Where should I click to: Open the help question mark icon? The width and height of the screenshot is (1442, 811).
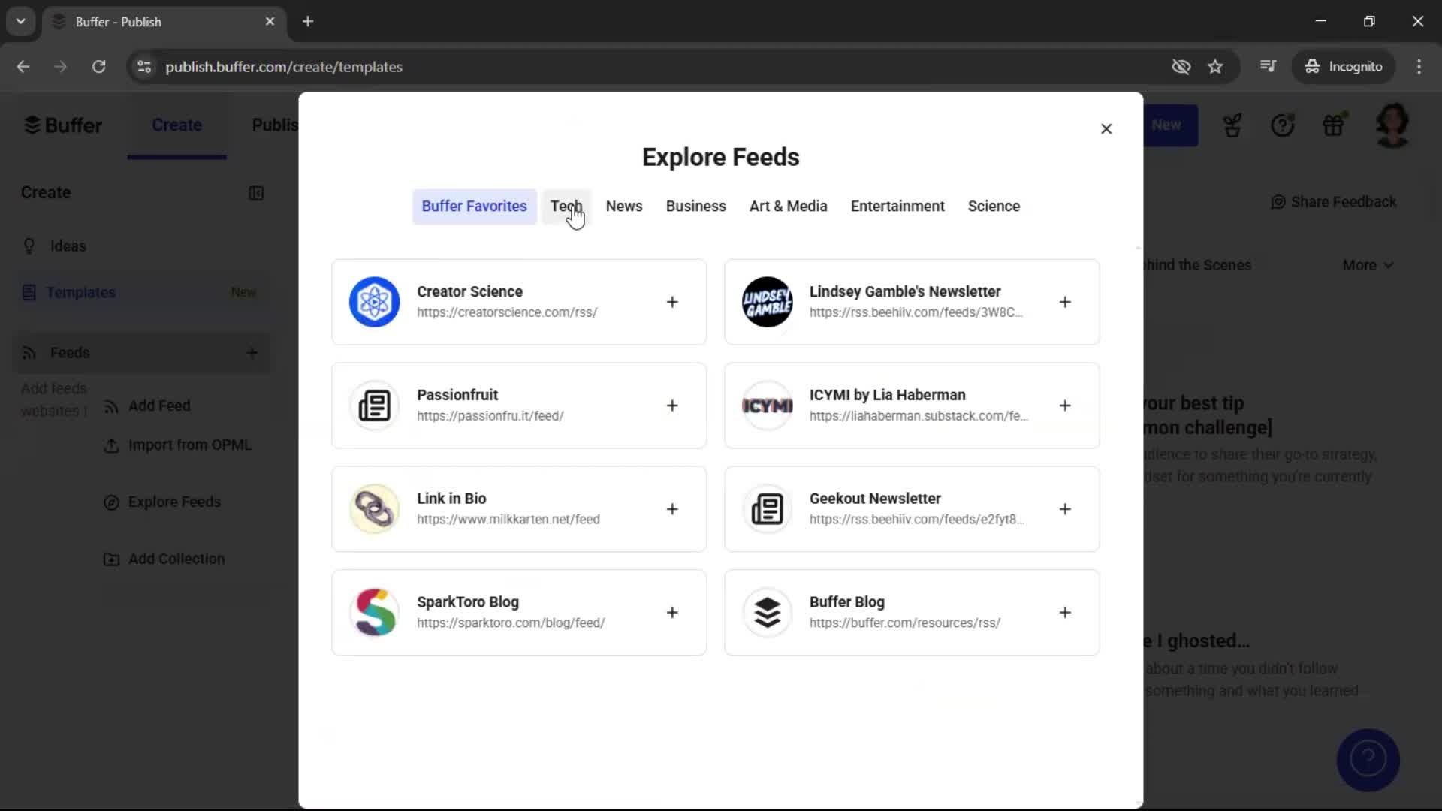pyautogui.click(x=1283, y=125)
